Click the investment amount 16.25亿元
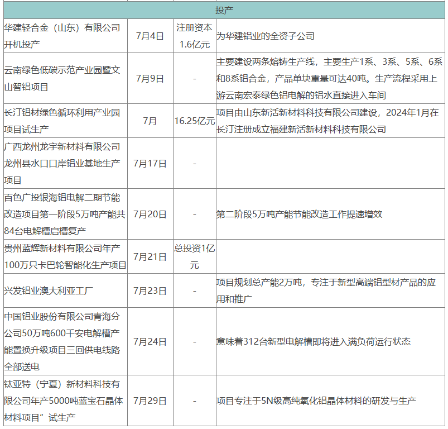This screenshot has width=448, height=429. pos(195,121)
